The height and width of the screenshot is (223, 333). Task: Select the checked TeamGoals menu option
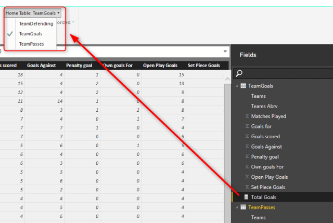point(31,34)
